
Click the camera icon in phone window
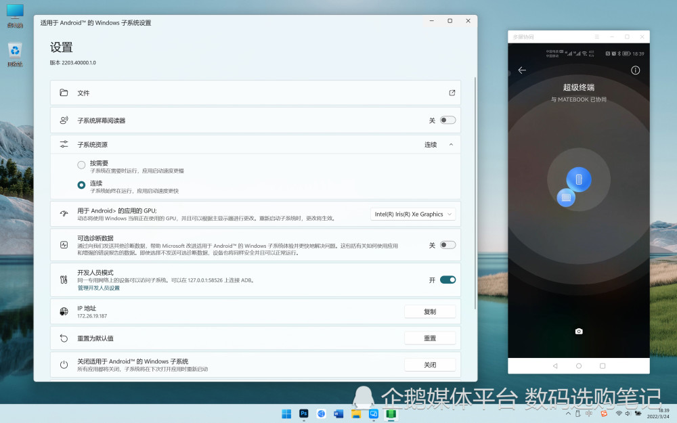[579, 331]
